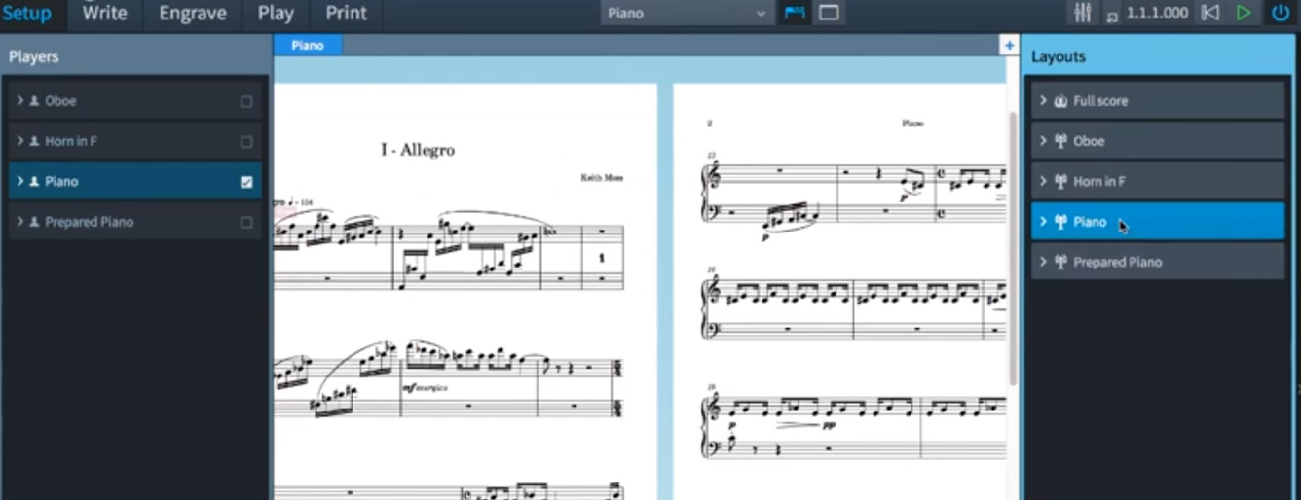Toggle the activate project power button

[x=1281, y=14]
